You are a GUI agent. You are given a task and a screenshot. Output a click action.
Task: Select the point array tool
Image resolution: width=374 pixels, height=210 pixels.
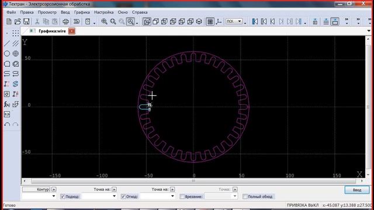16,33
